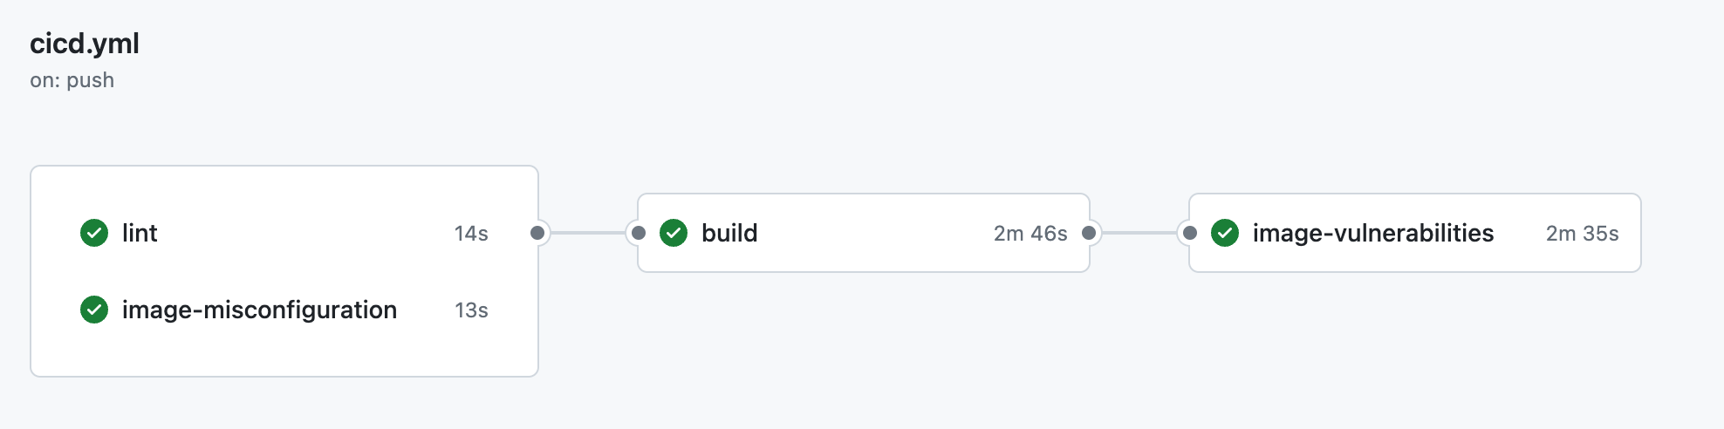
Task: Open the lint job
Action: pos(140,233)
